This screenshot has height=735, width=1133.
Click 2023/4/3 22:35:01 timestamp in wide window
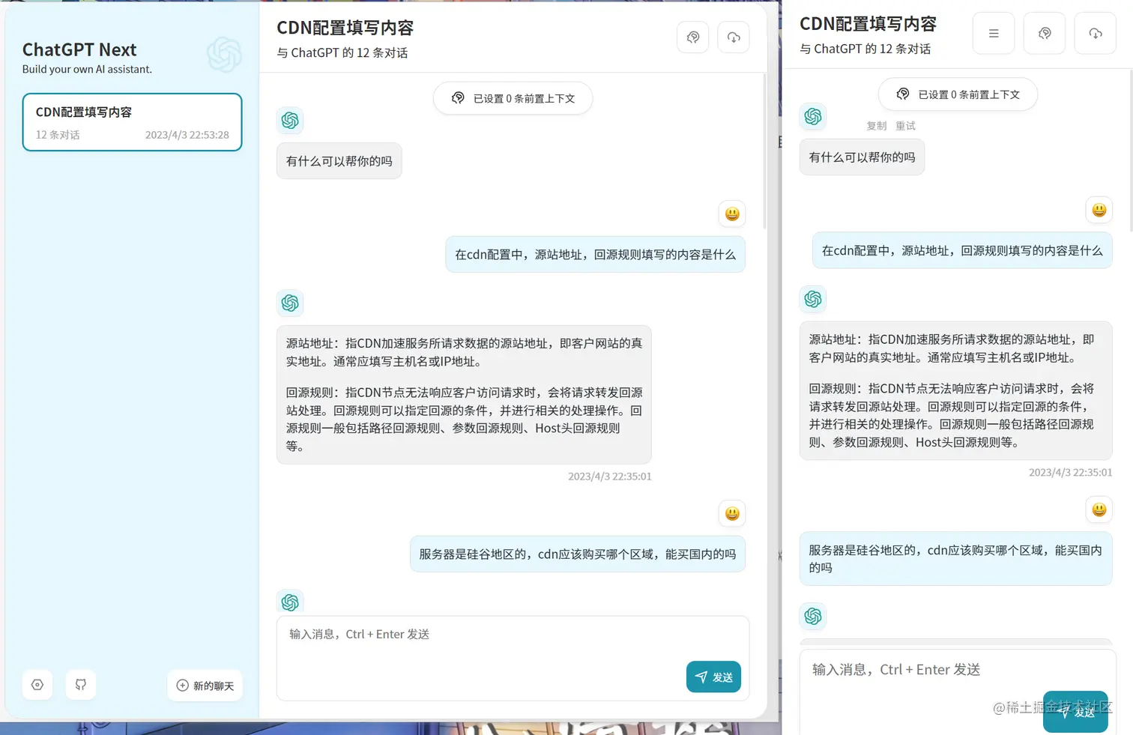click(609, 477)
